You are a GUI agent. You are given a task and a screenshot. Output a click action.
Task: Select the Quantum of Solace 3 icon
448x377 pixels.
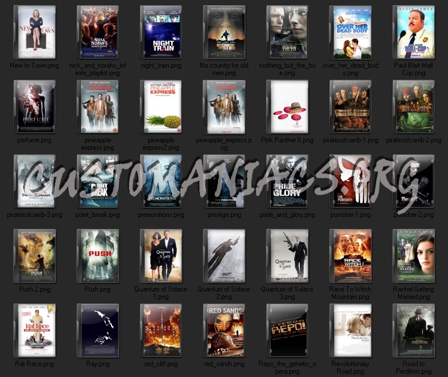[287, 256]
